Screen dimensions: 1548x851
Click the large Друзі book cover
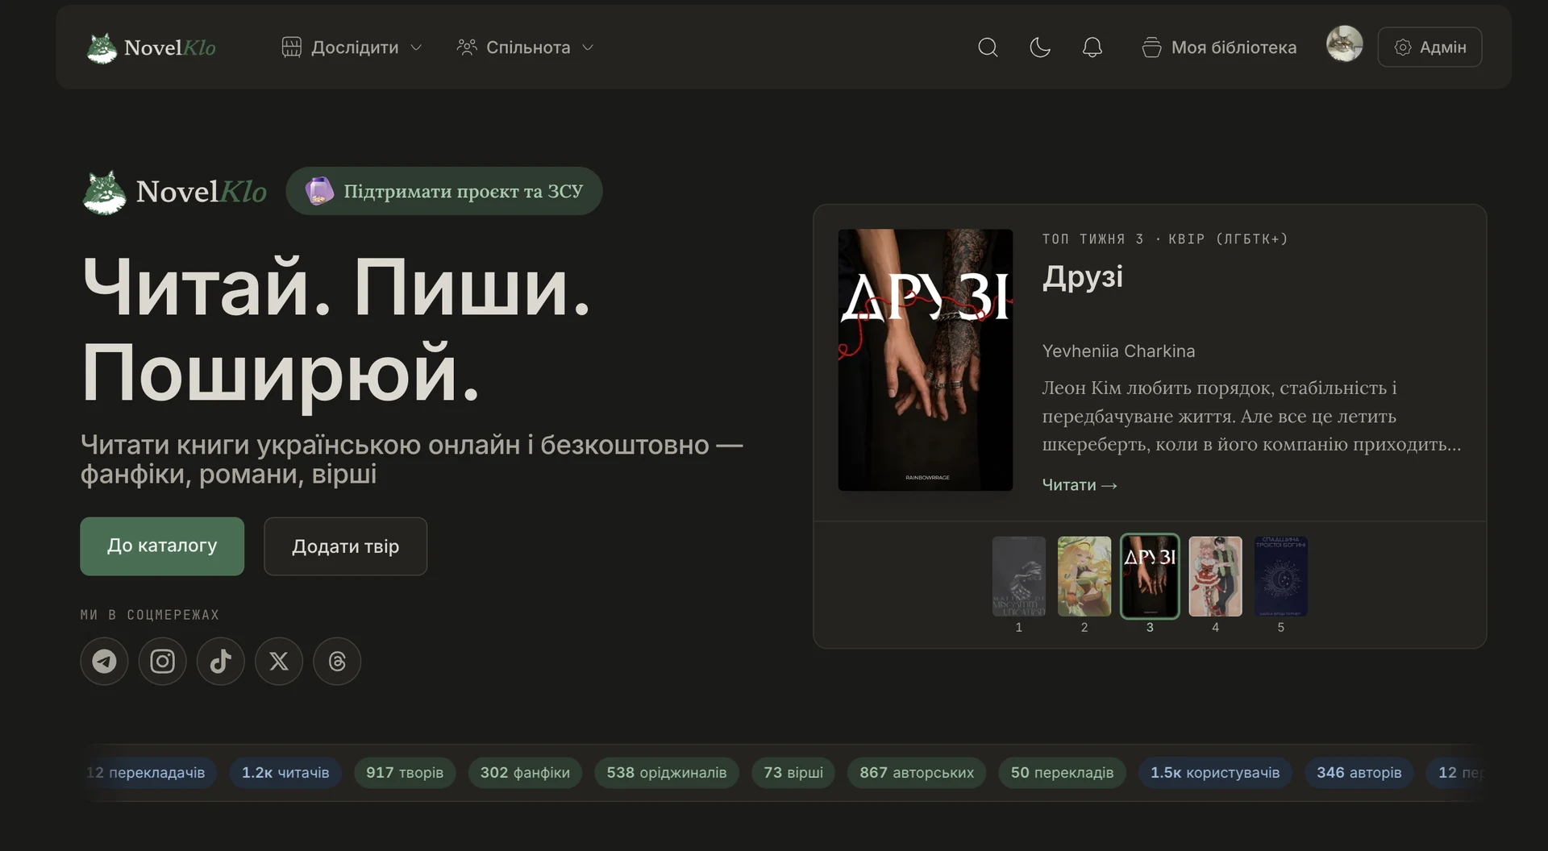pos(926,360)
